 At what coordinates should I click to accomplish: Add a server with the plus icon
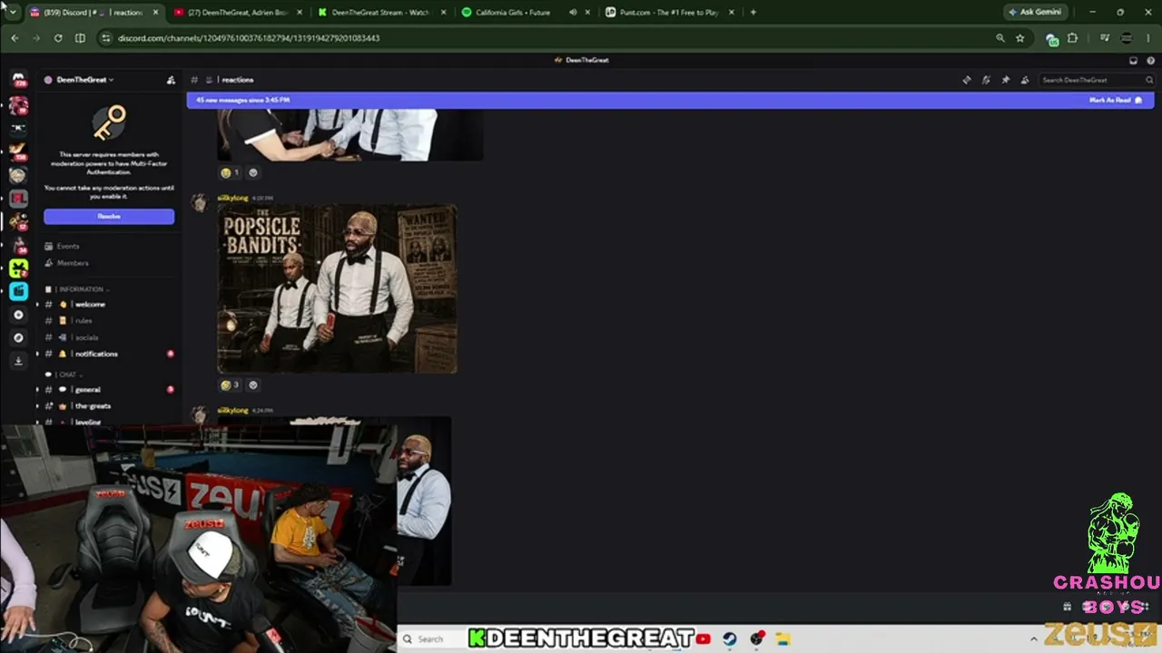18,315
